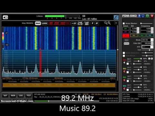Click the S-Meter level bar

(x=63, y=16)
